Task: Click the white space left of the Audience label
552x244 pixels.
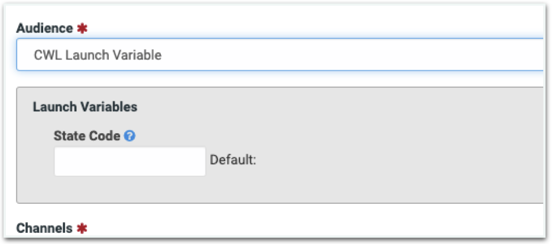Action: click(10, 28)
